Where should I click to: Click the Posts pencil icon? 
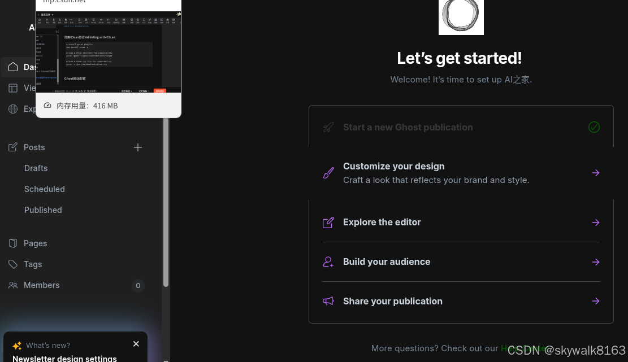click(13, 147)
